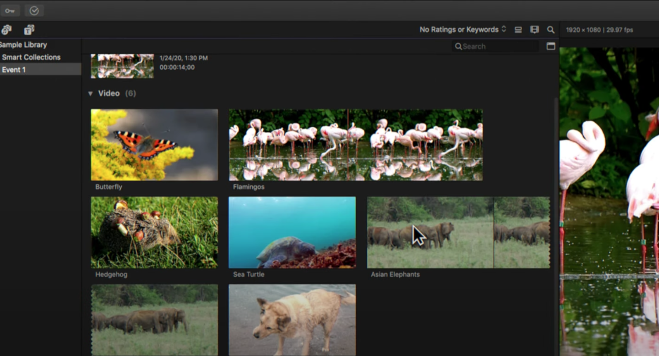
Task: Select Event 1 in the library sidebar
Action: tap(14, 70)
